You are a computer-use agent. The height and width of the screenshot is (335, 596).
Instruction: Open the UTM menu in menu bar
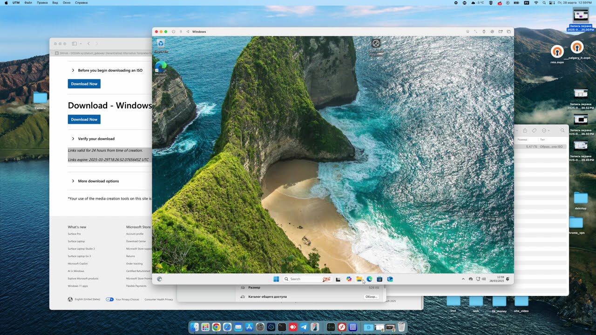16,3
